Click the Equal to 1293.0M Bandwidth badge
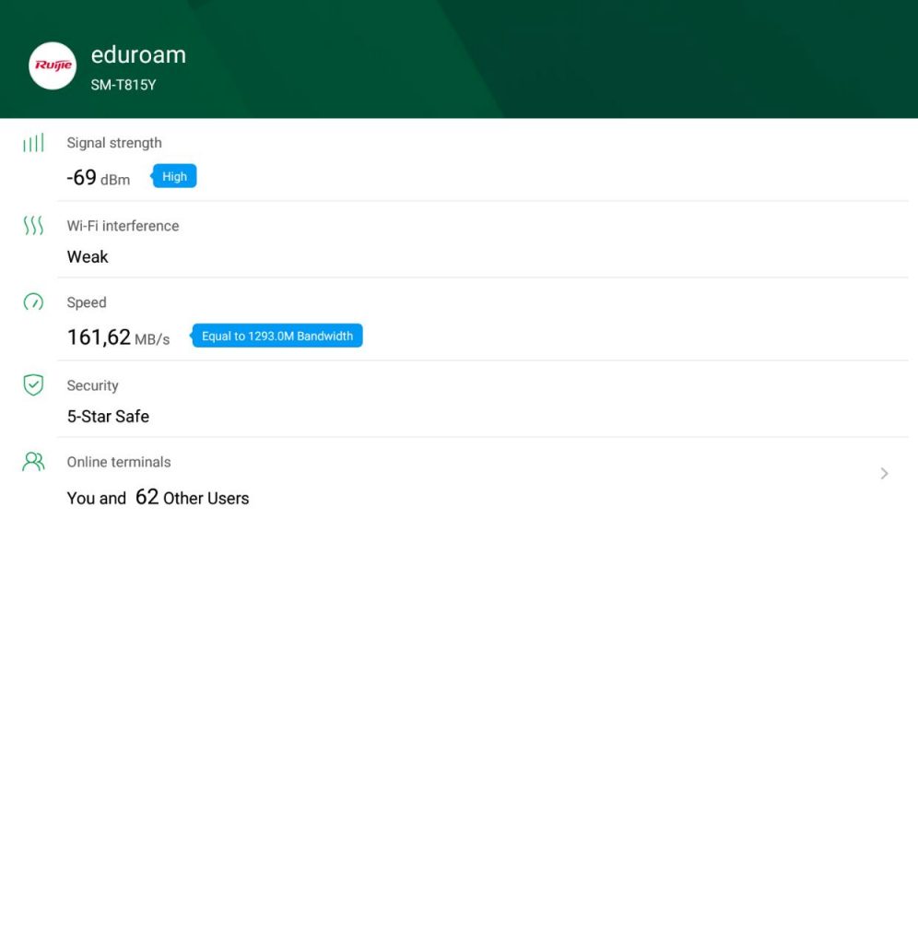 [277, 336]
